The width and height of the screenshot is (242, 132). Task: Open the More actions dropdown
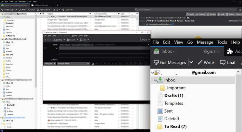point(239,14)
